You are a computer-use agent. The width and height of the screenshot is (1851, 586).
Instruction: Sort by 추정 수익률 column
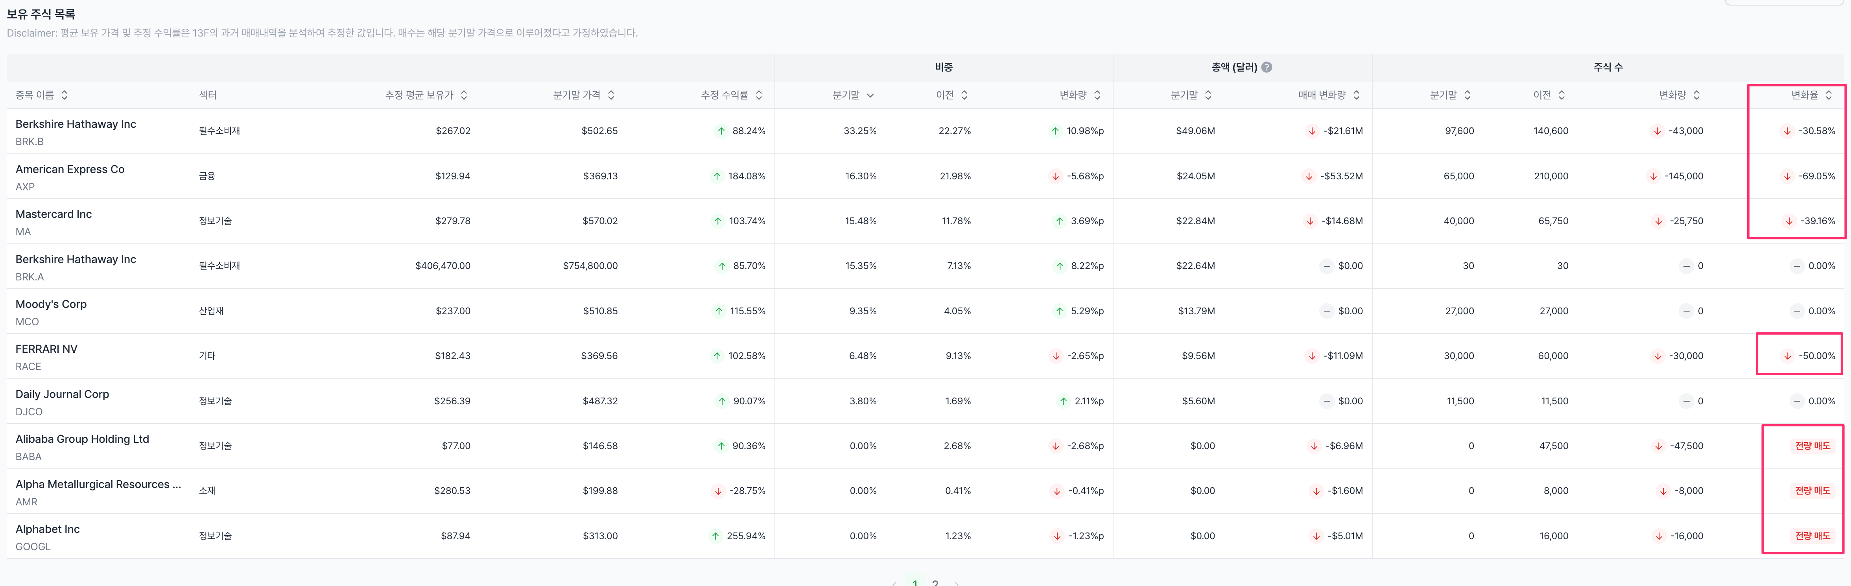(x=759, y=95)
